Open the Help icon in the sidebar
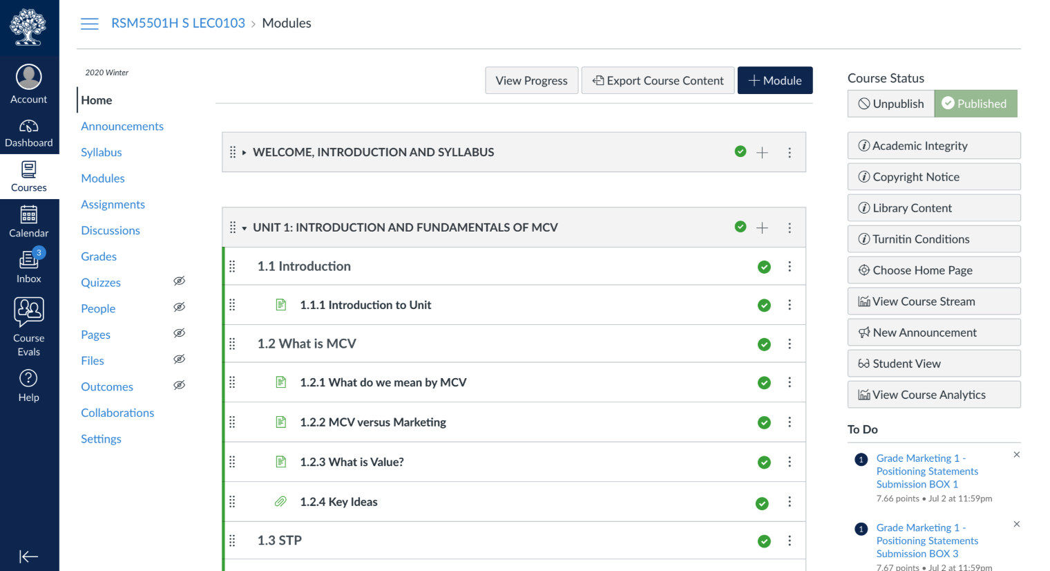The height and width of the screenshot is (571, 1050). (x=28, y=379)
